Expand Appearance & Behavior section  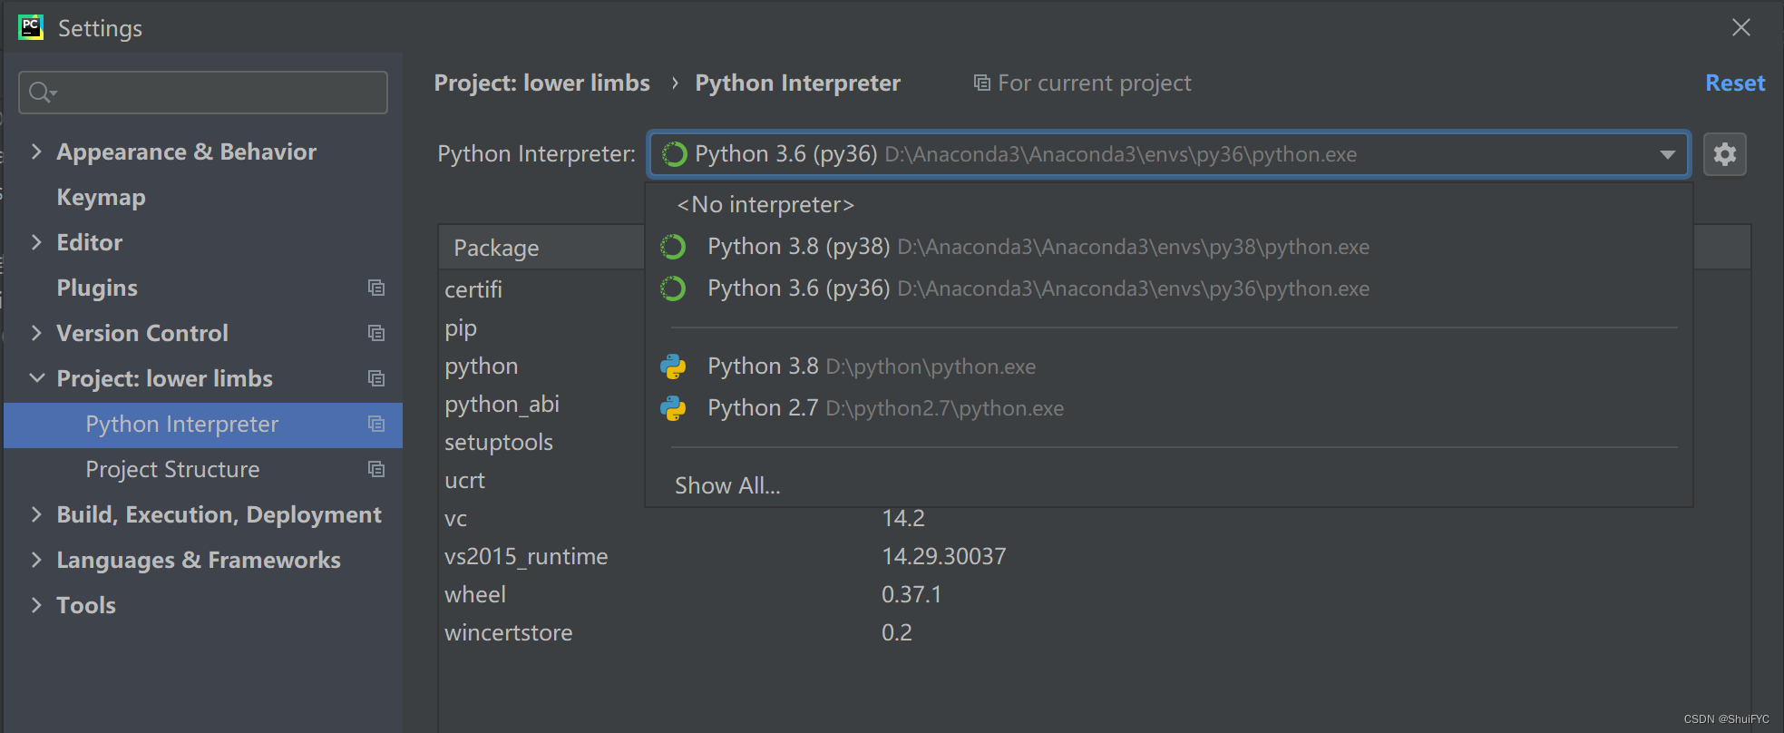[36, 151]
